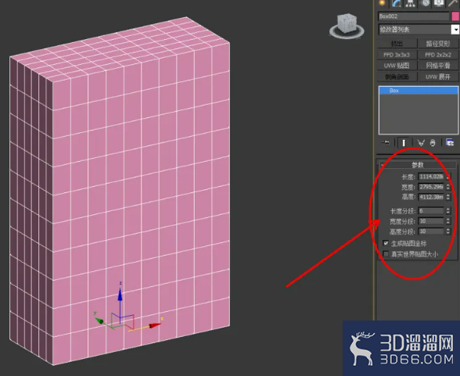This screenshot has height=376, width=460.
Task: Click the red X axis gizmo arrow
Action: 155,325
